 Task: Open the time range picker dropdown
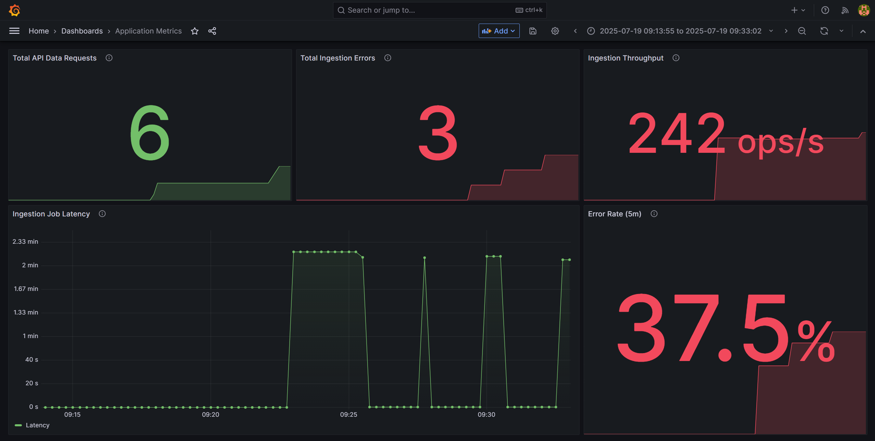coord(680,31)
